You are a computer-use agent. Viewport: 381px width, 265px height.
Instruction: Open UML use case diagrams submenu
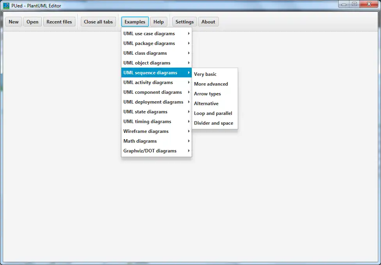[x=157, y=34]
